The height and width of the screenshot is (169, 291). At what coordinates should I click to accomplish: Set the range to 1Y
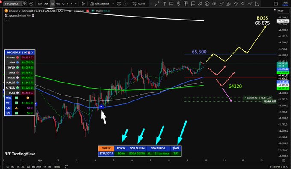tap(45, 167)
